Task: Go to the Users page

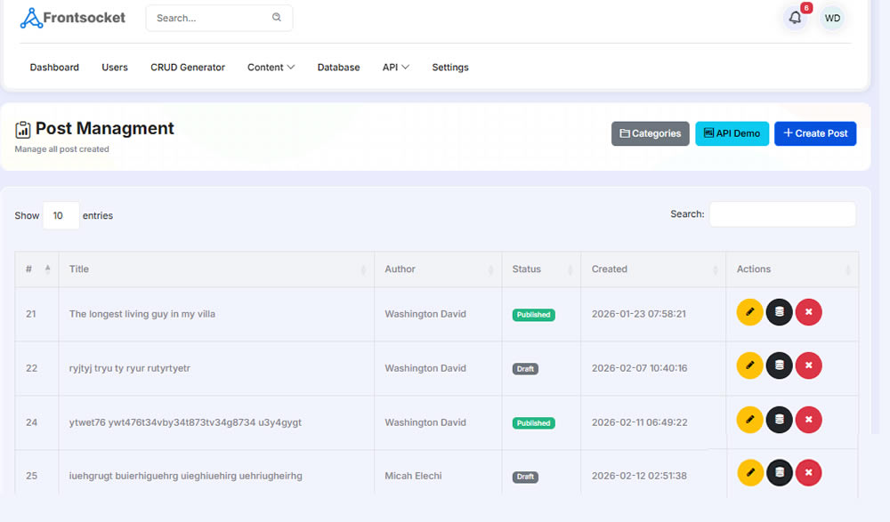Action: (x=115, y=68)
